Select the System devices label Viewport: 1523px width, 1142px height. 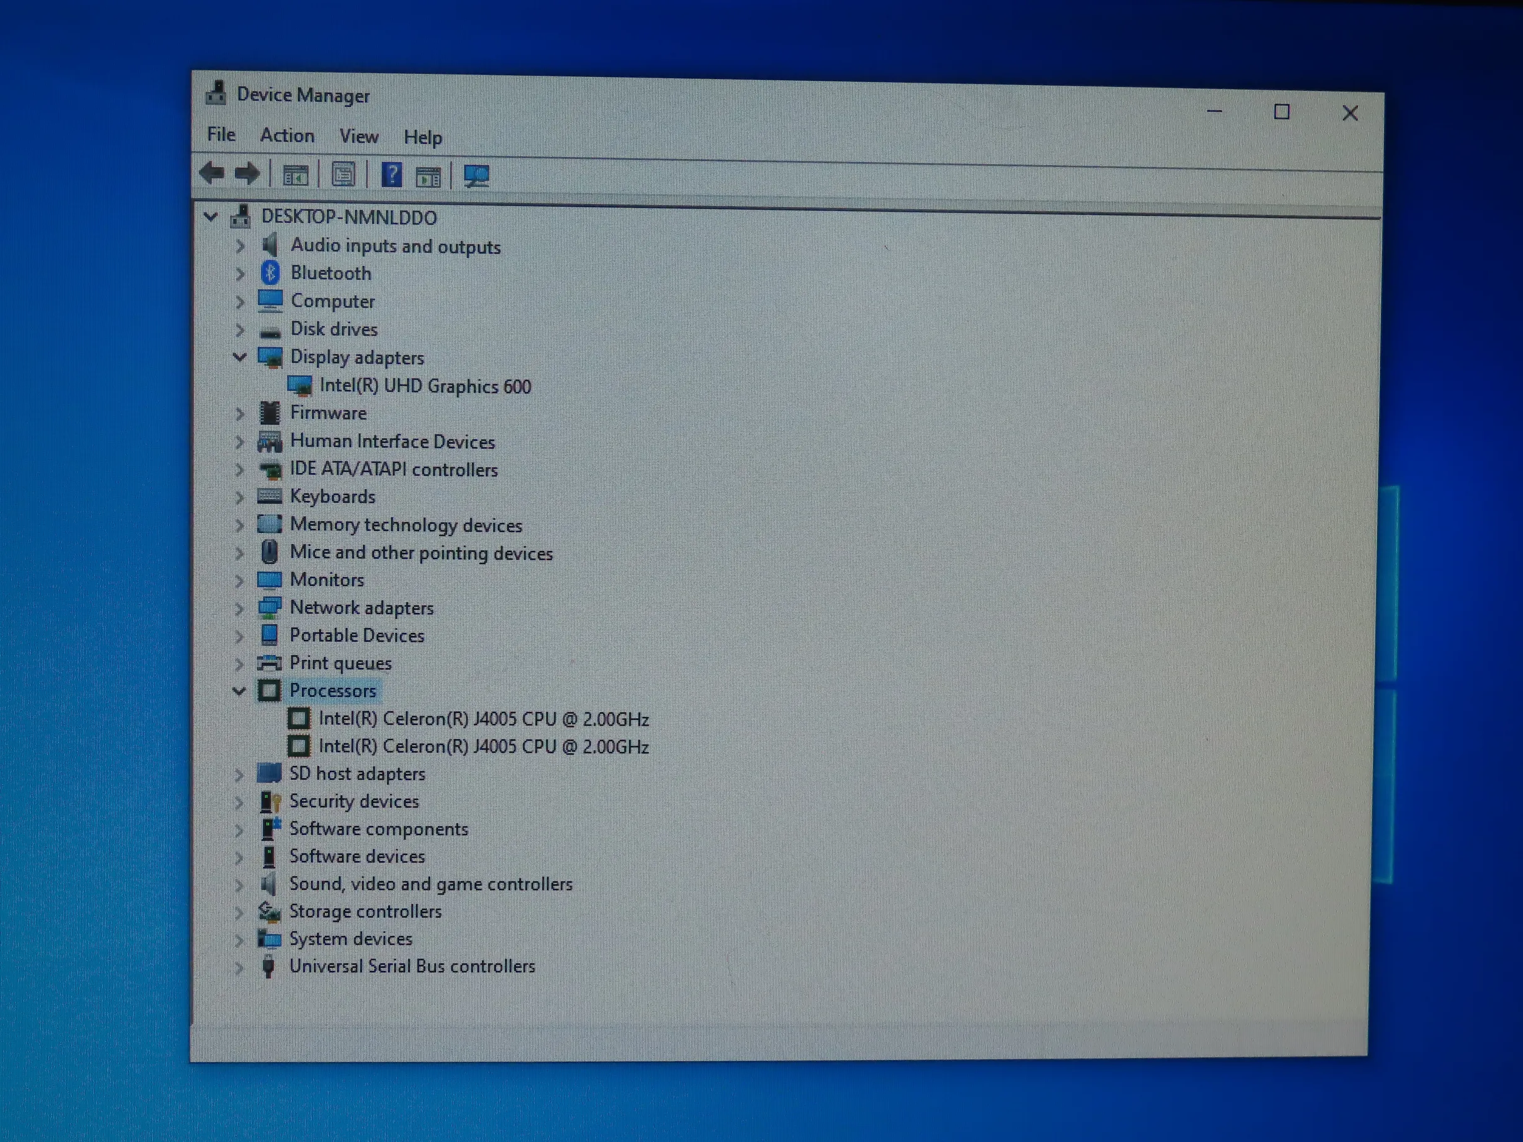pyautogui.click(x=351, y=939)
